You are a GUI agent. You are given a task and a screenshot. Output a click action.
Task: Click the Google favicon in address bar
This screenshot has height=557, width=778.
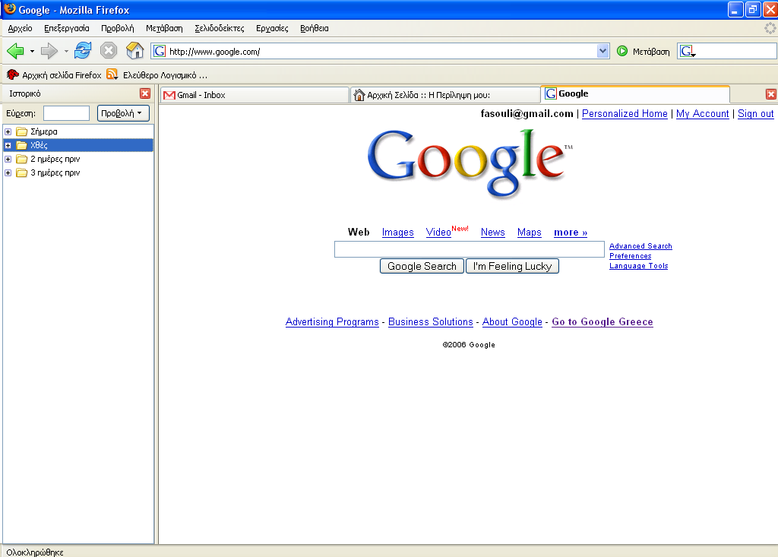[160, 51]
